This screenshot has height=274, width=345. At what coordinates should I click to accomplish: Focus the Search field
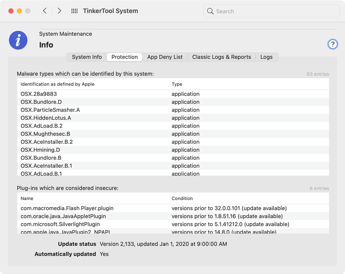click(x=271, y=11)
